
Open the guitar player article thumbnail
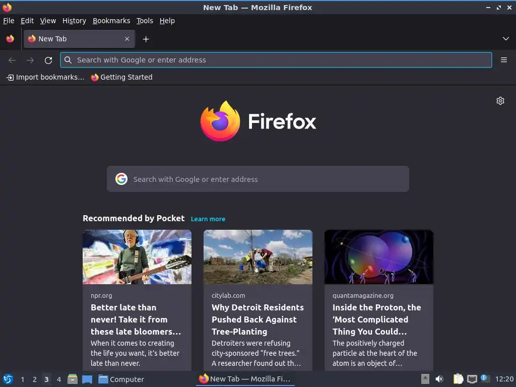tap(137, 257)
